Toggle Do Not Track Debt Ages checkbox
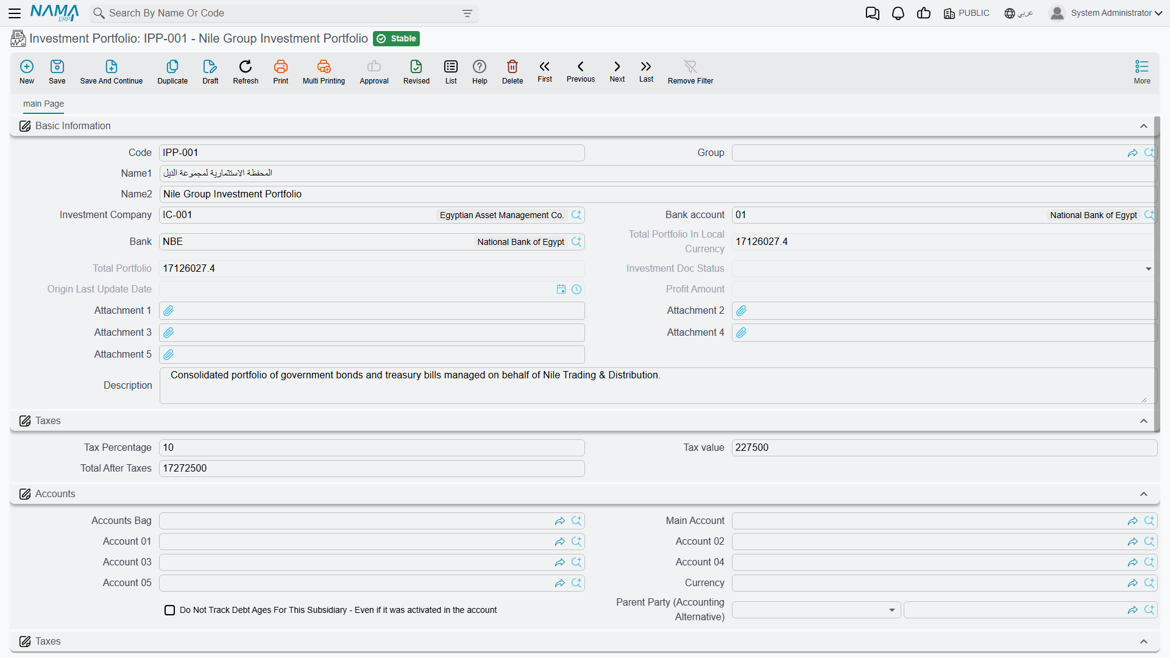The height and width of the screenshot is (658, 1170). pos(170,610)
